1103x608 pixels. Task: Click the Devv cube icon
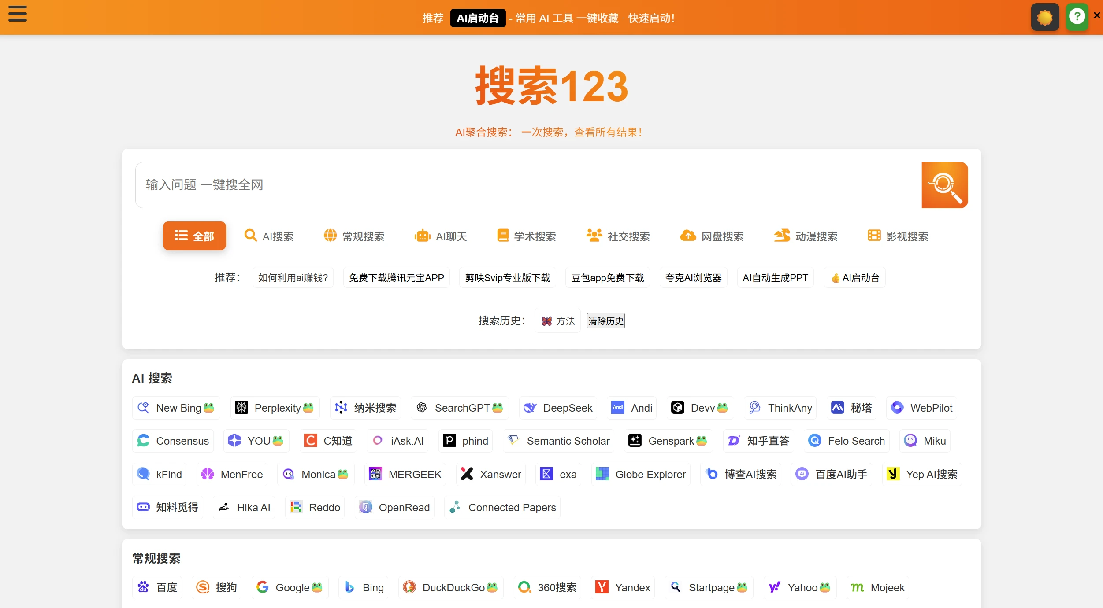tap(678, 407)
